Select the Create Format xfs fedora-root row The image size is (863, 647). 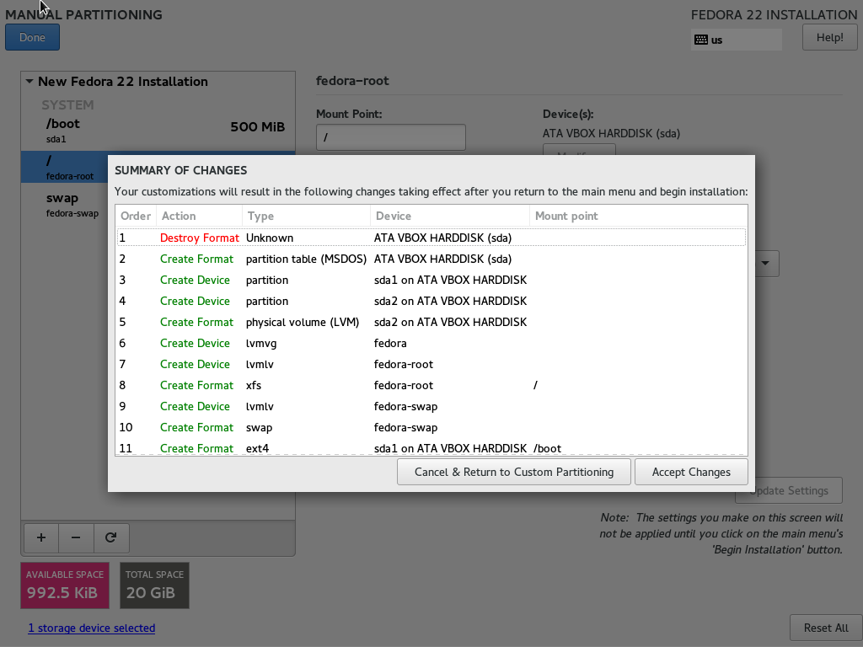point(431,385)
